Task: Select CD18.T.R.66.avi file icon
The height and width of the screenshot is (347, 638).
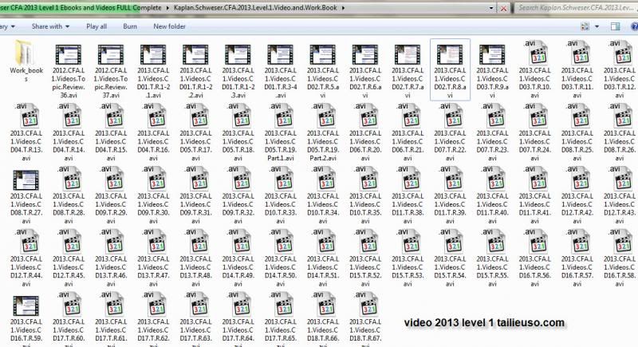Action: point(323,304)
